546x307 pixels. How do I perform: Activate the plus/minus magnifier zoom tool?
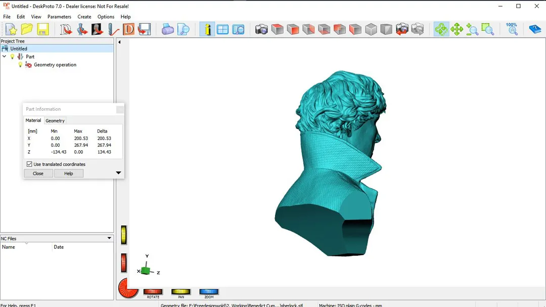[472, 30]
